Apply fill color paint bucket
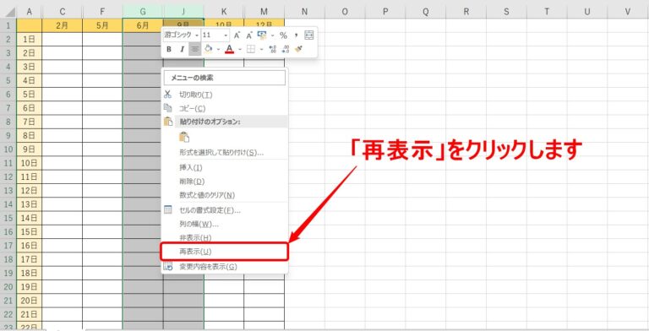The width and height of the screenshot is (649, 331). point(208,49)
